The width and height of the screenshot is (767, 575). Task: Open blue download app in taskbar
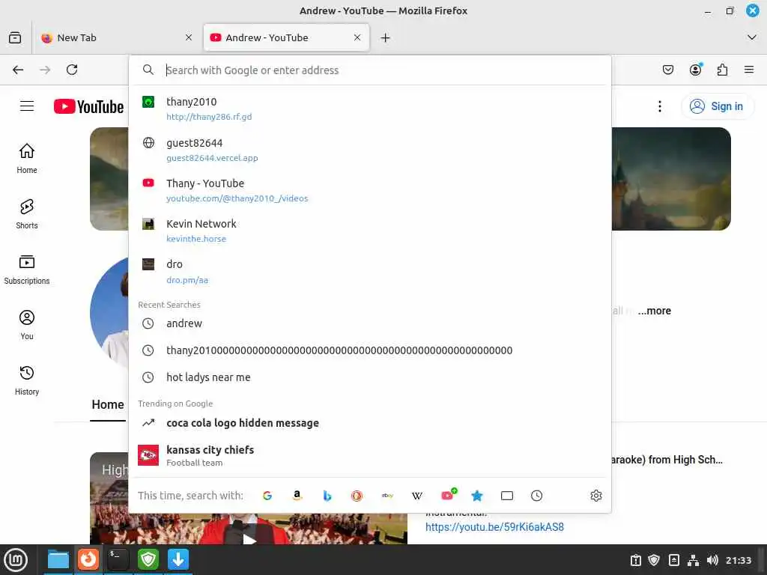178,560
